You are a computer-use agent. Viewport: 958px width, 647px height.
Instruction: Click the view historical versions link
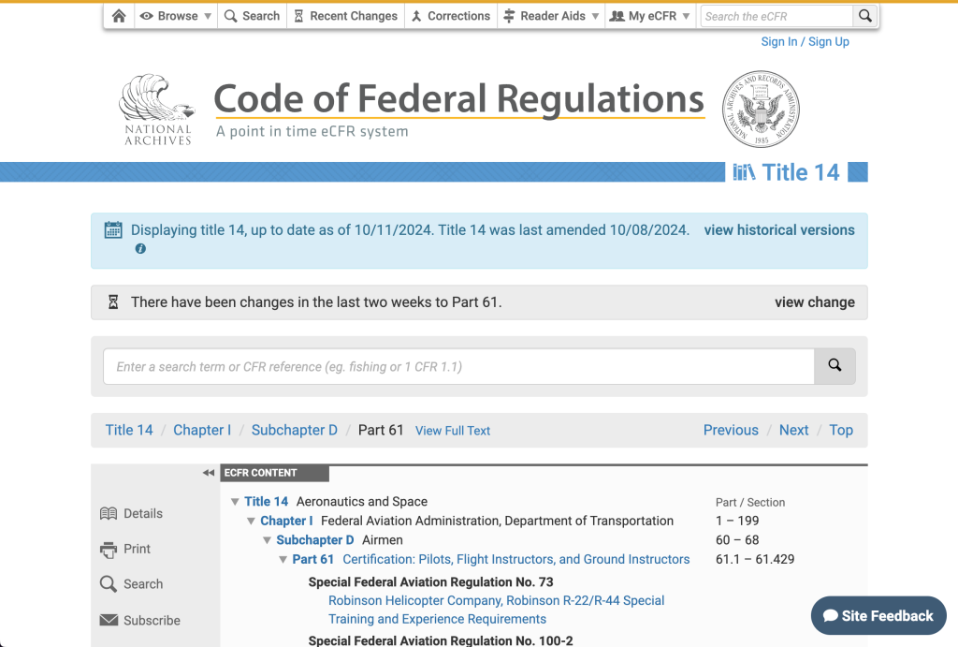[778, 229]
